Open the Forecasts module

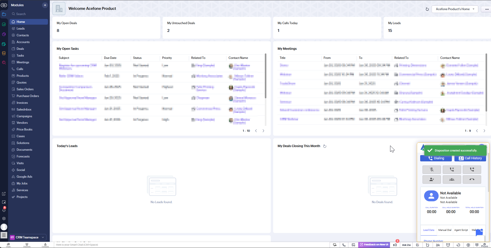pyautogui.click(x=29, y=156)
